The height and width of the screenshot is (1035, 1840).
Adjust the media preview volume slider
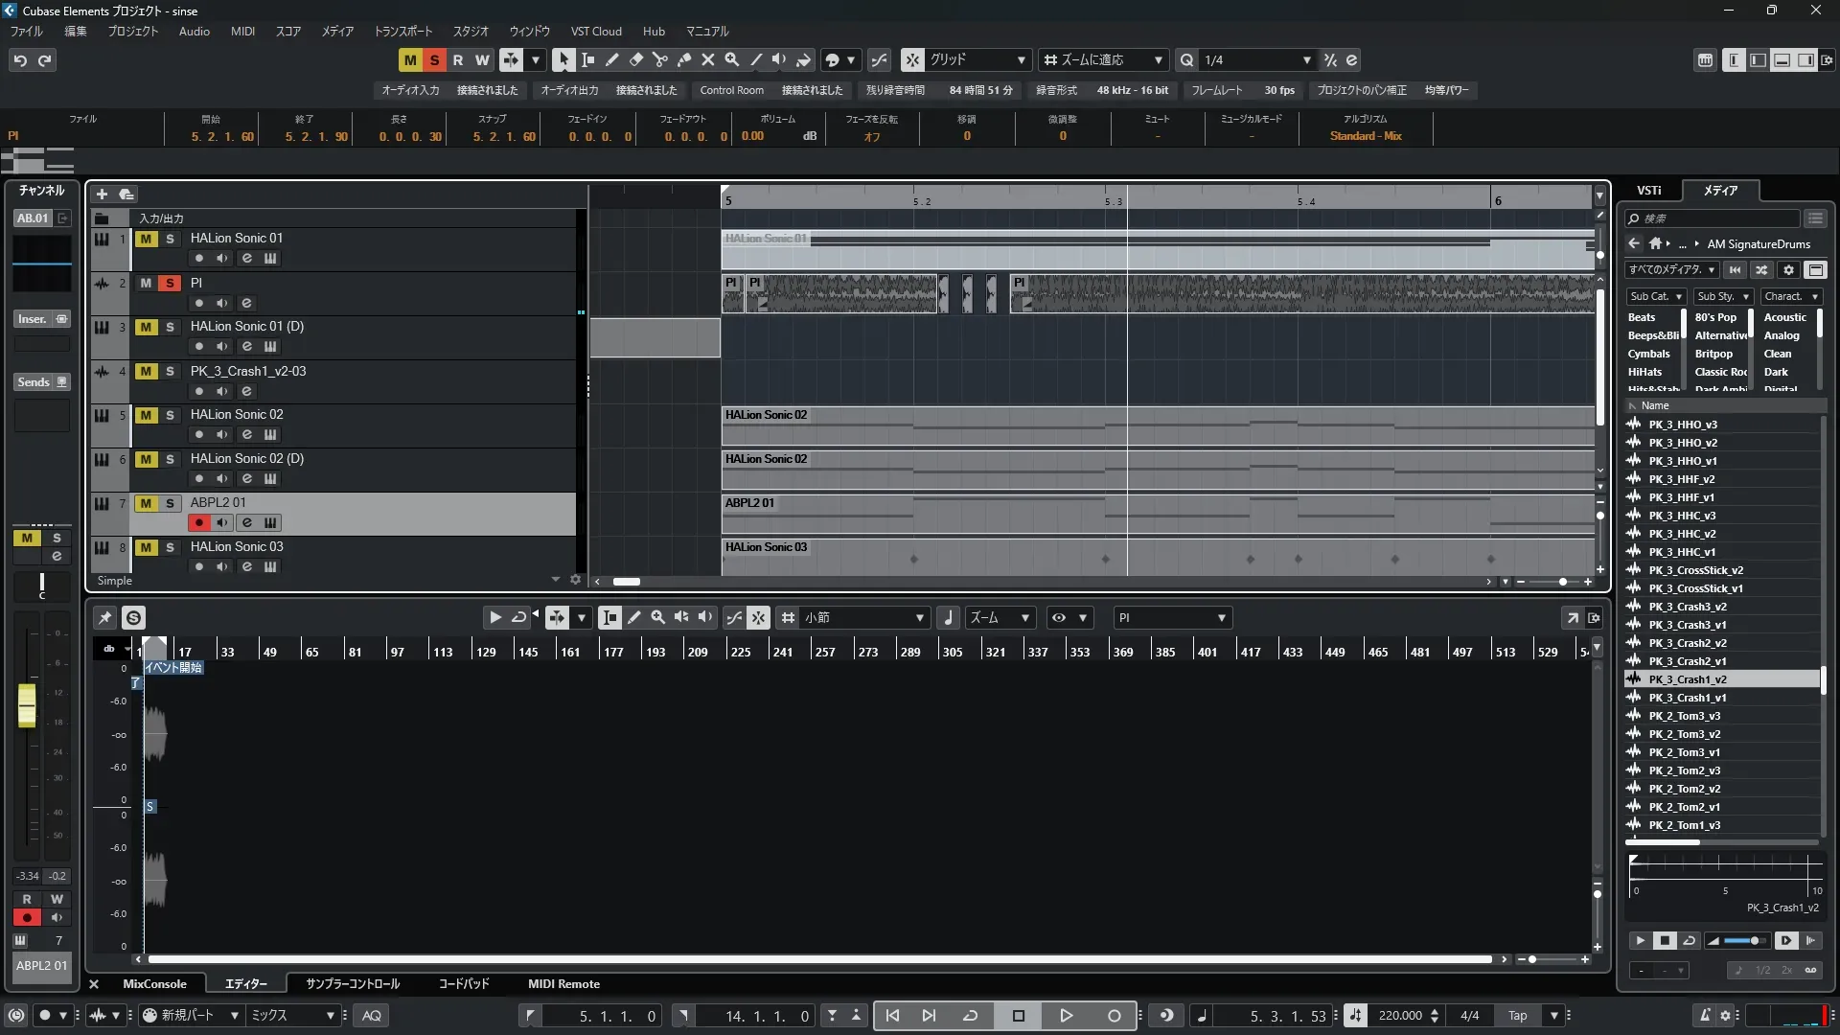tap(1753, 941)
